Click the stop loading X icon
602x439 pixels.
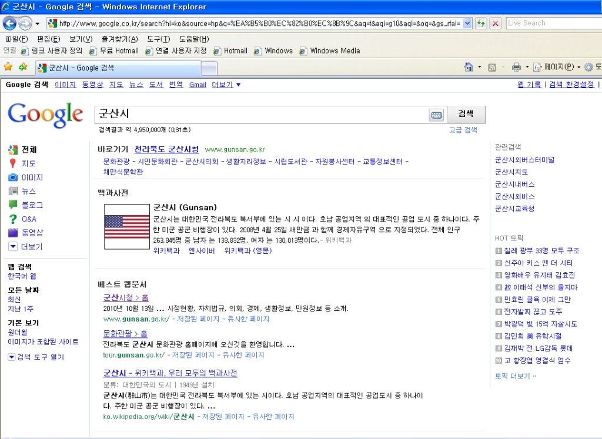pos(496,23)
